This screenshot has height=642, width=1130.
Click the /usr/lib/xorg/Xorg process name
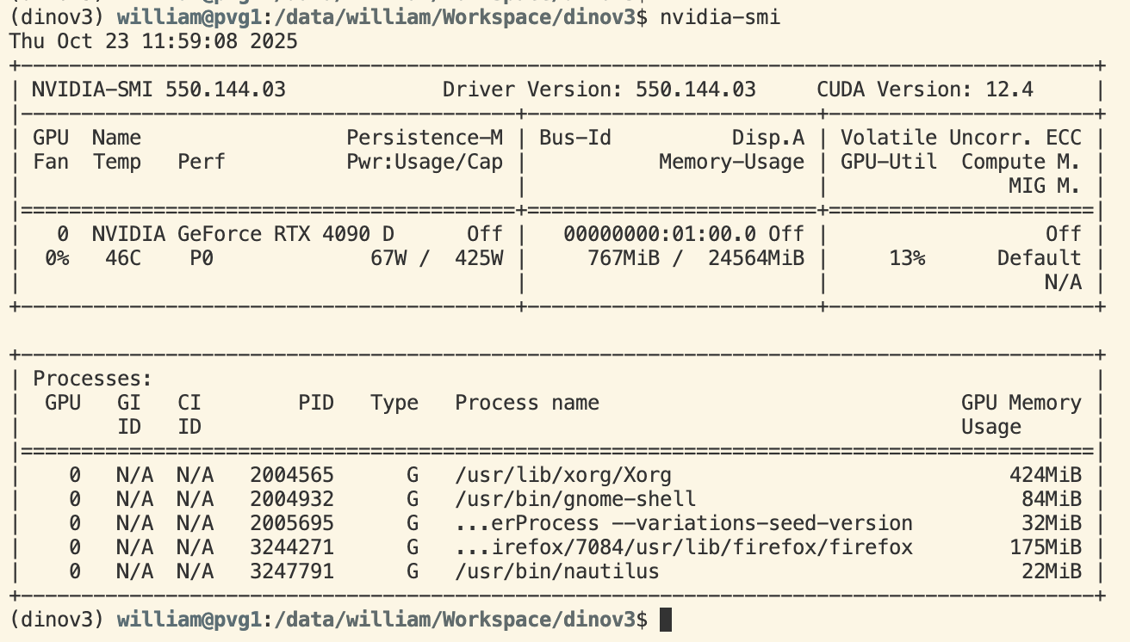[x=562, y=475]
